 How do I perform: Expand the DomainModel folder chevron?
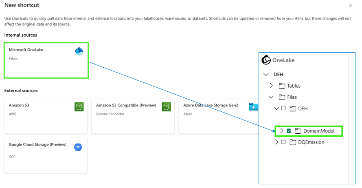pyautogui.click(x=281, y=131)
